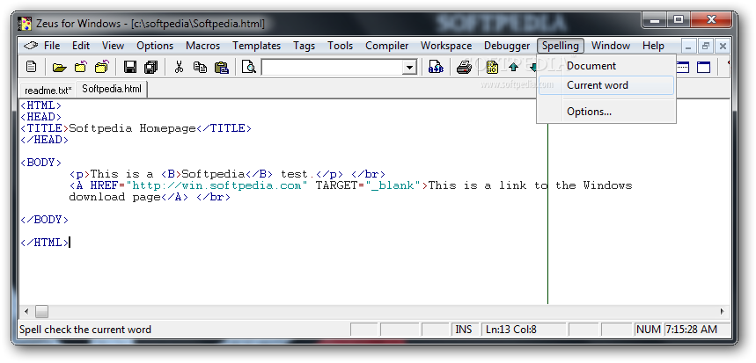The image size is (756, 363).
Task: Open the View menu
Action: 113,46
